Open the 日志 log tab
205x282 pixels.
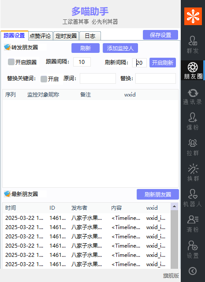pyautogui.click(x=90, y=36)
